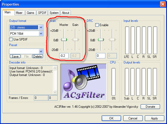The width and height of the screenshot is (167, 124).
Task: Click the Apply button
Action: point(154,118)
